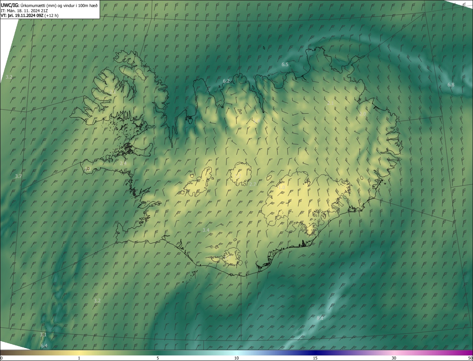The width and height of the screenshot is (473, 361).
Task: Click the title text 'Úrkomumætti (mm) og vindur í 100m hæð'
Action: (x=59, y=5)
